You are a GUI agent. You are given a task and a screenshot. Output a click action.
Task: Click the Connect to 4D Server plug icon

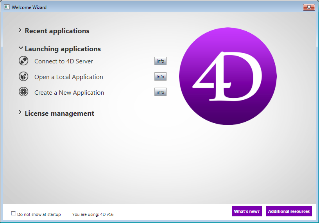click(x=23, y=61)
